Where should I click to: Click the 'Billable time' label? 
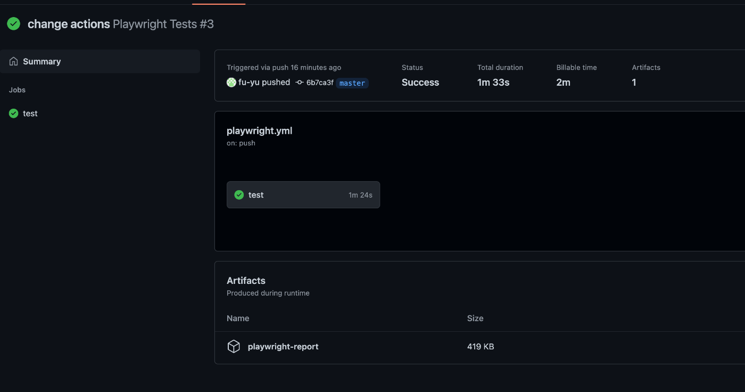577,68
